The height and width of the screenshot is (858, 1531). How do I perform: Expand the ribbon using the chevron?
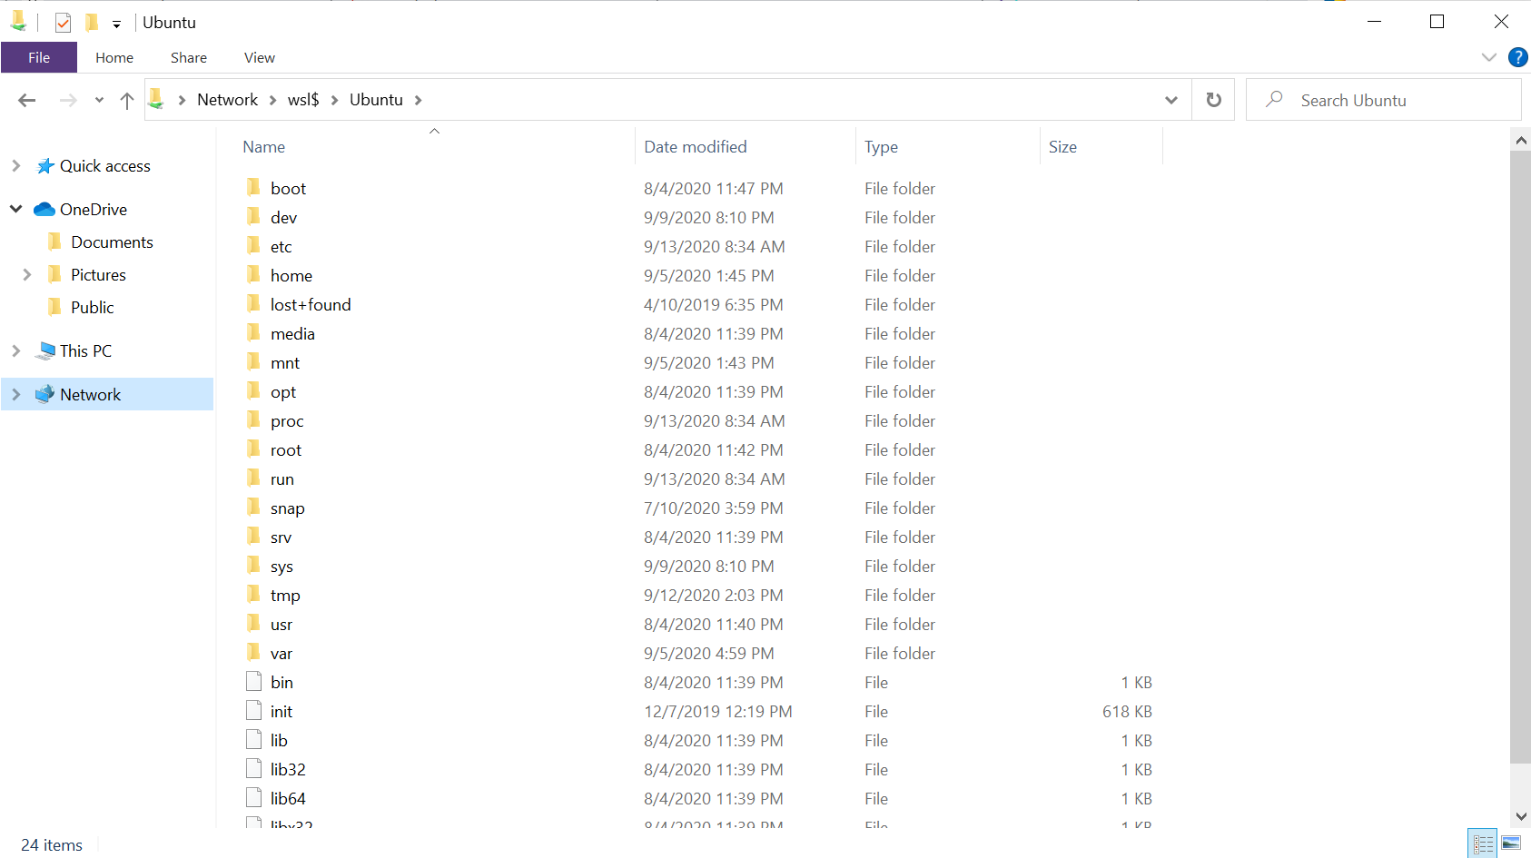(x=1489, y=57)
